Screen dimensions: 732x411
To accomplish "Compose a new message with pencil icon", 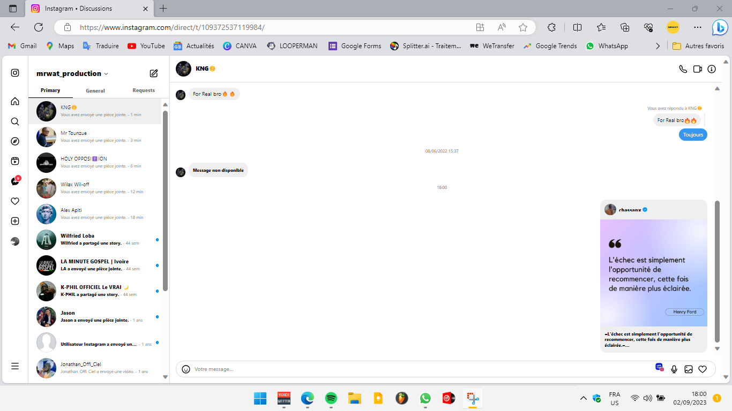I will 154,73.
